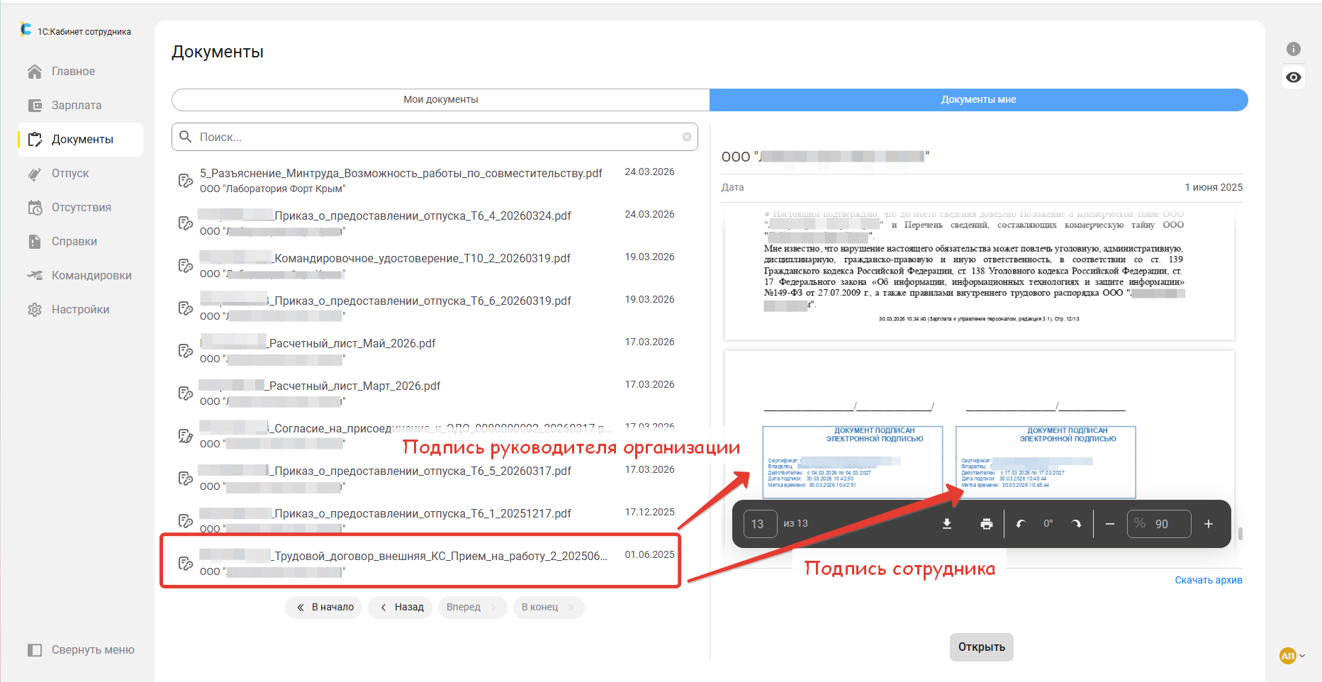Open the Командировки section in the sidebar
1322x682 pixels.
(91, 276)
